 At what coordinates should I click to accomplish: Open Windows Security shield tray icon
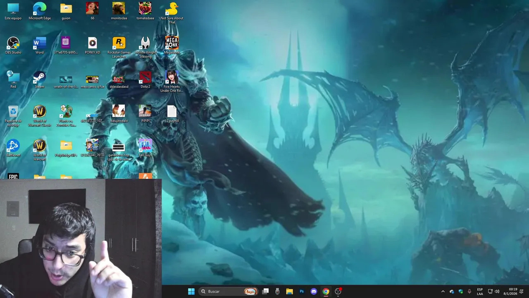[x=460, y=291]
